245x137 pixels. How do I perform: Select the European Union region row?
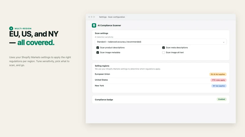click(x=160, y=74)
